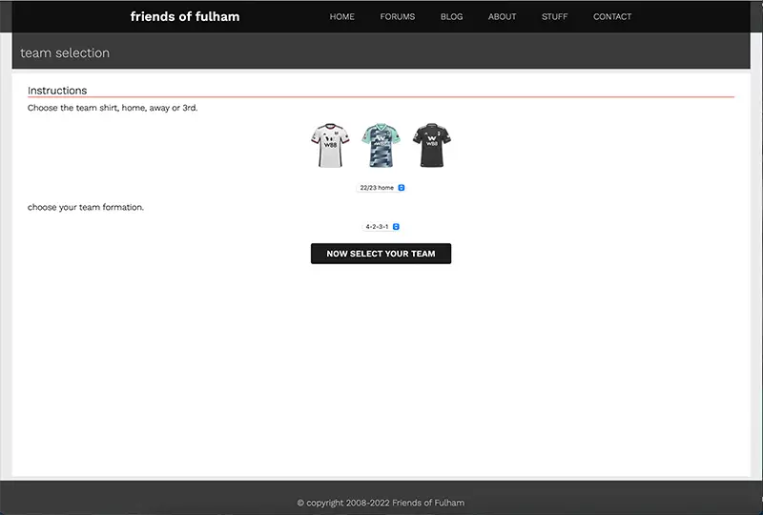Click the Instructions section heading
The height and width of the screenshot is (515, 763).
(57, 91)
